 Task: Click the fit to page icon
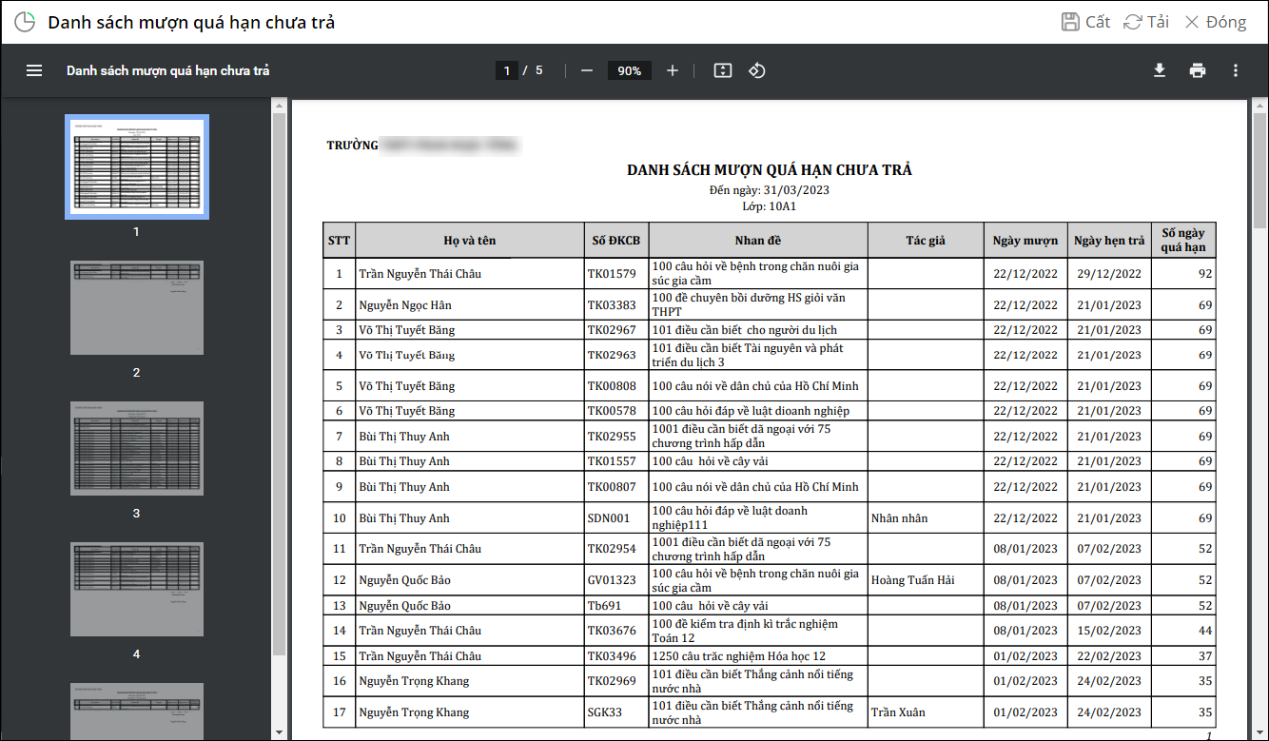click(723, 70)
